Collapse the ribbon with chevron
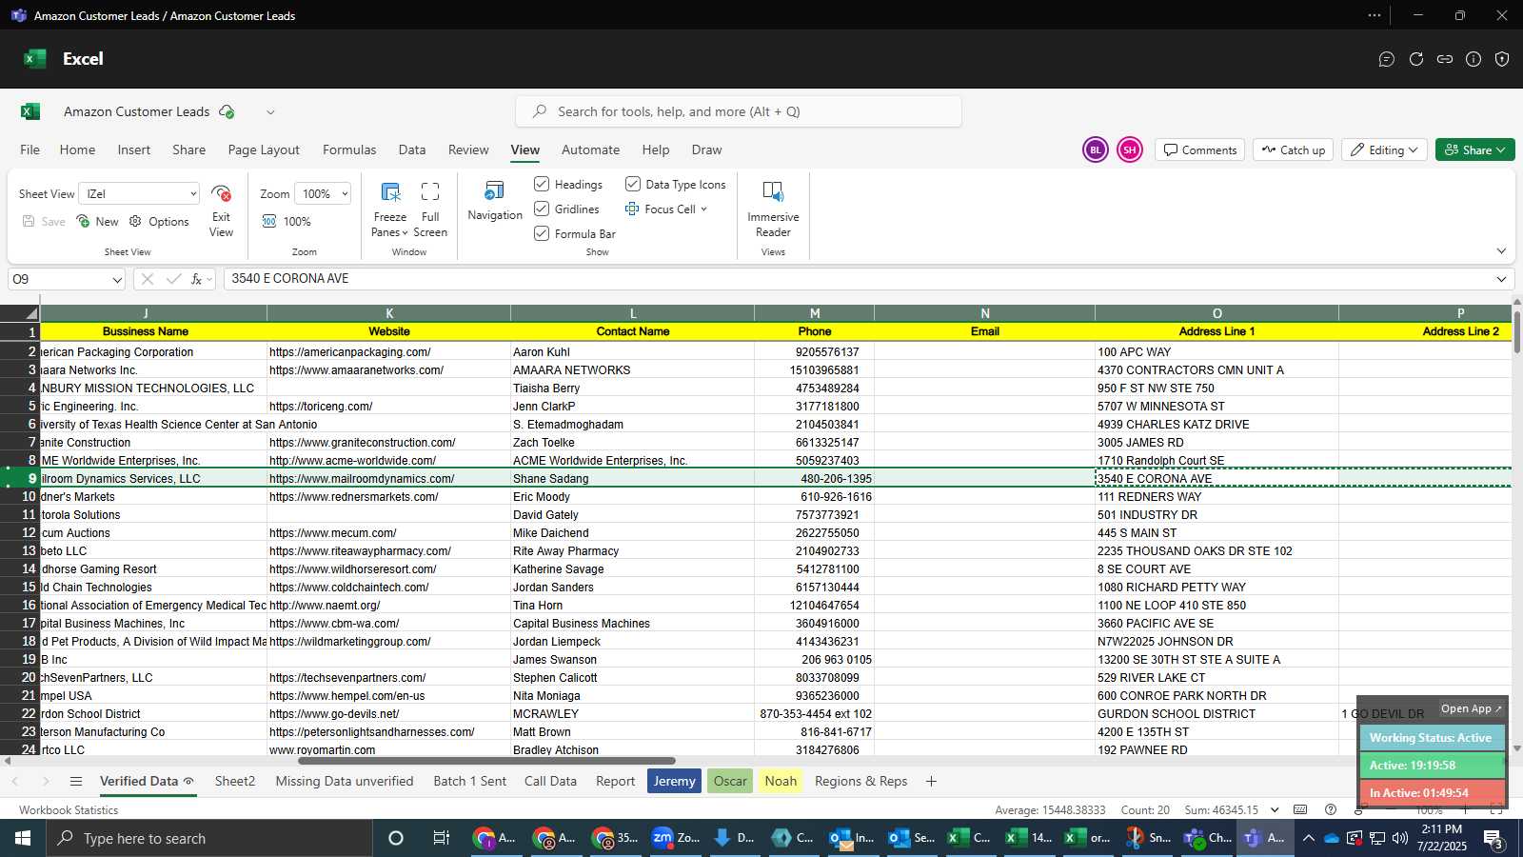Image resolution: width=1523 pixels, height=857 pixels. [1501, 251]
